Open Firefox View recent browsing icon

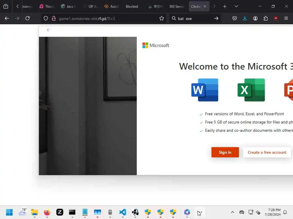pos(6,6)
